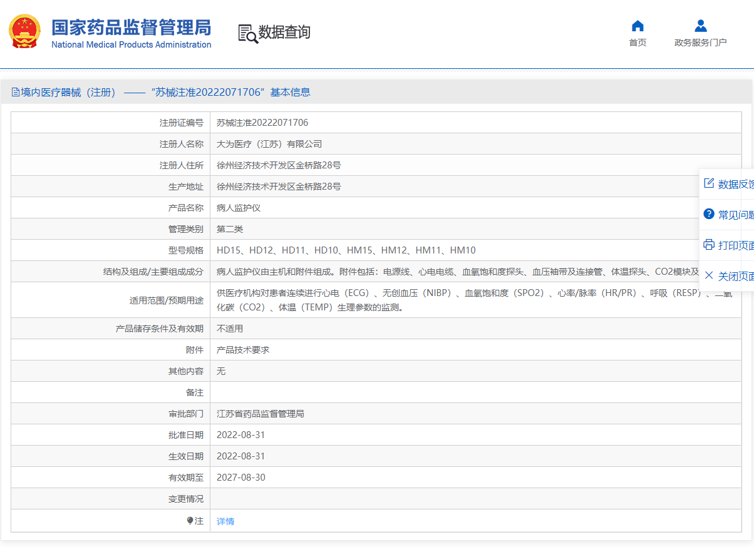Click 江苏省药品监督管理局 approval department
Viewport: 754px width, 547px height.
(x=261, y=414)
